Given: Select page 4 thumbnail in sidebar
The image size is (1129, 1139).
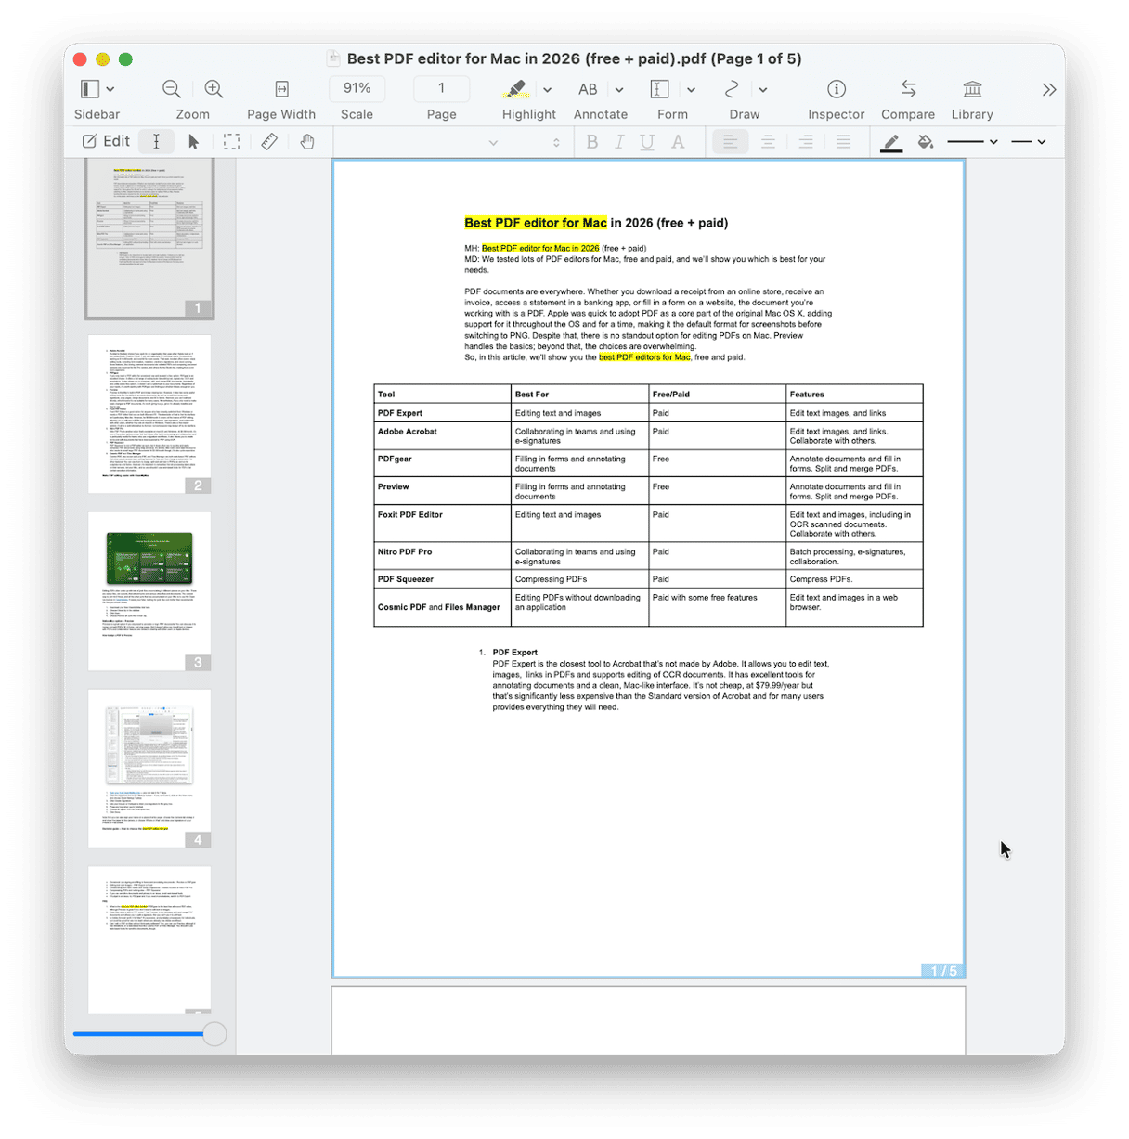Looking at the screenshot, I should pyautogui.click(x=149, y=769).
